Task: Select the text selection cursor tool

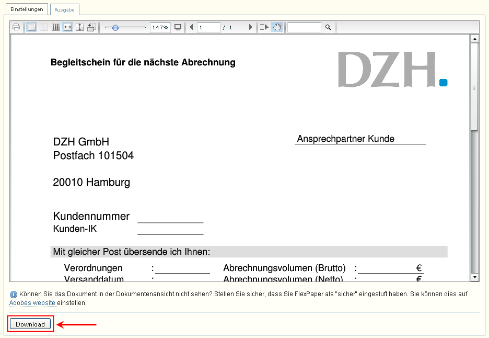Action: pyautogui.click(x=264, y=27)
